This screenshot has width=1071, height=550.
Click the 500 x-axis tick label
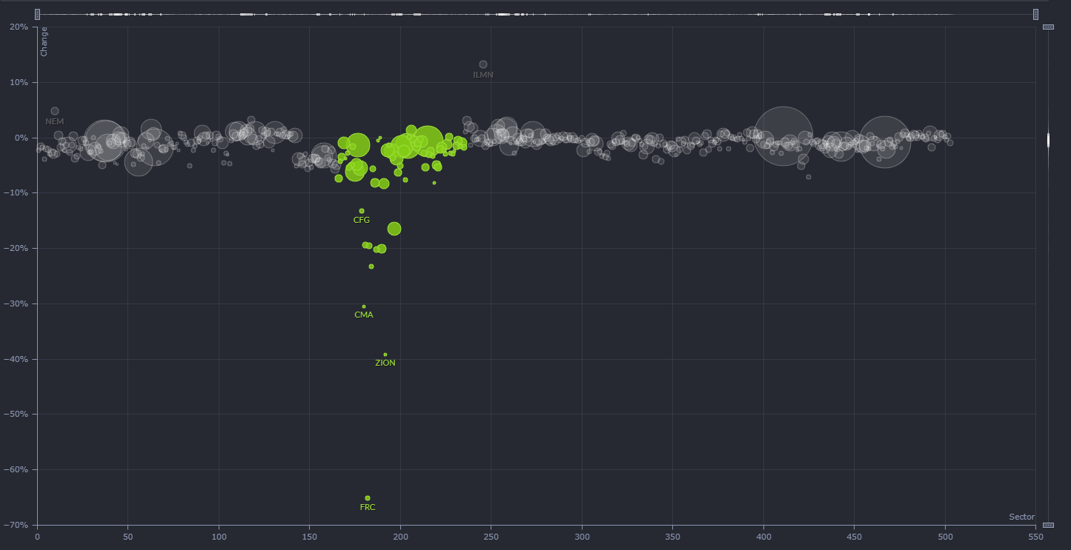pyautogui.click(x=945, y=535)
